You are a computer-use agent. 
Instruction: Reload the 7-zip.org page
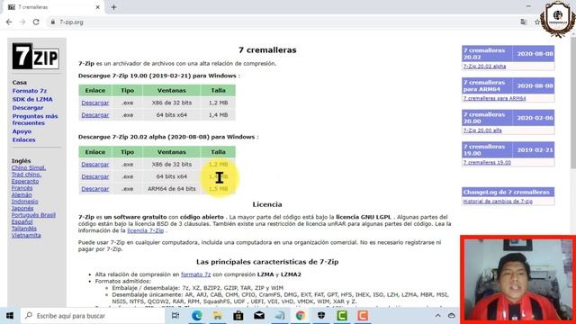click(36, 22)
